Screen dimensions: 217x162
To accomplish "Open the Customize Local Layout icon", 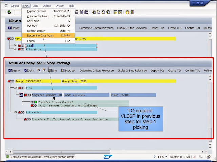I will click(132, 12).
